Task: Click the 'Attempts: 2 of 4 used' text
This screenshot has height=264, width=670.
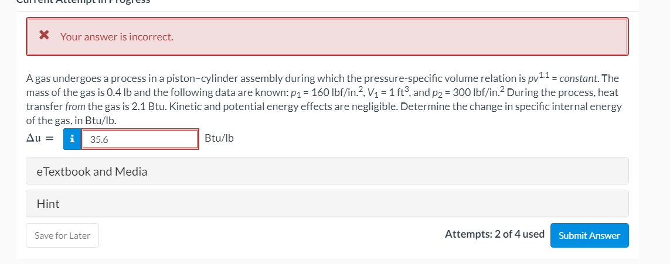Action: (494, 234)
